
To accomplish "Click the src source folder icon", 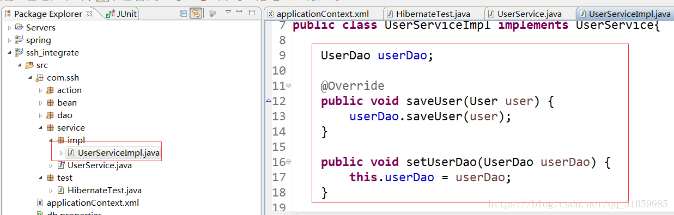I will pos(29,65).
